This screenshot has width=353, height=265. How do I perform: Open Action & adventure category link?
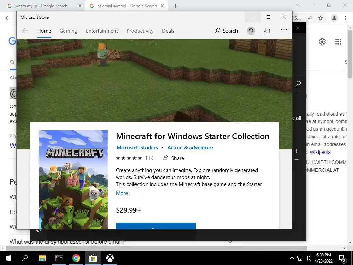click(x=190, y=148)
